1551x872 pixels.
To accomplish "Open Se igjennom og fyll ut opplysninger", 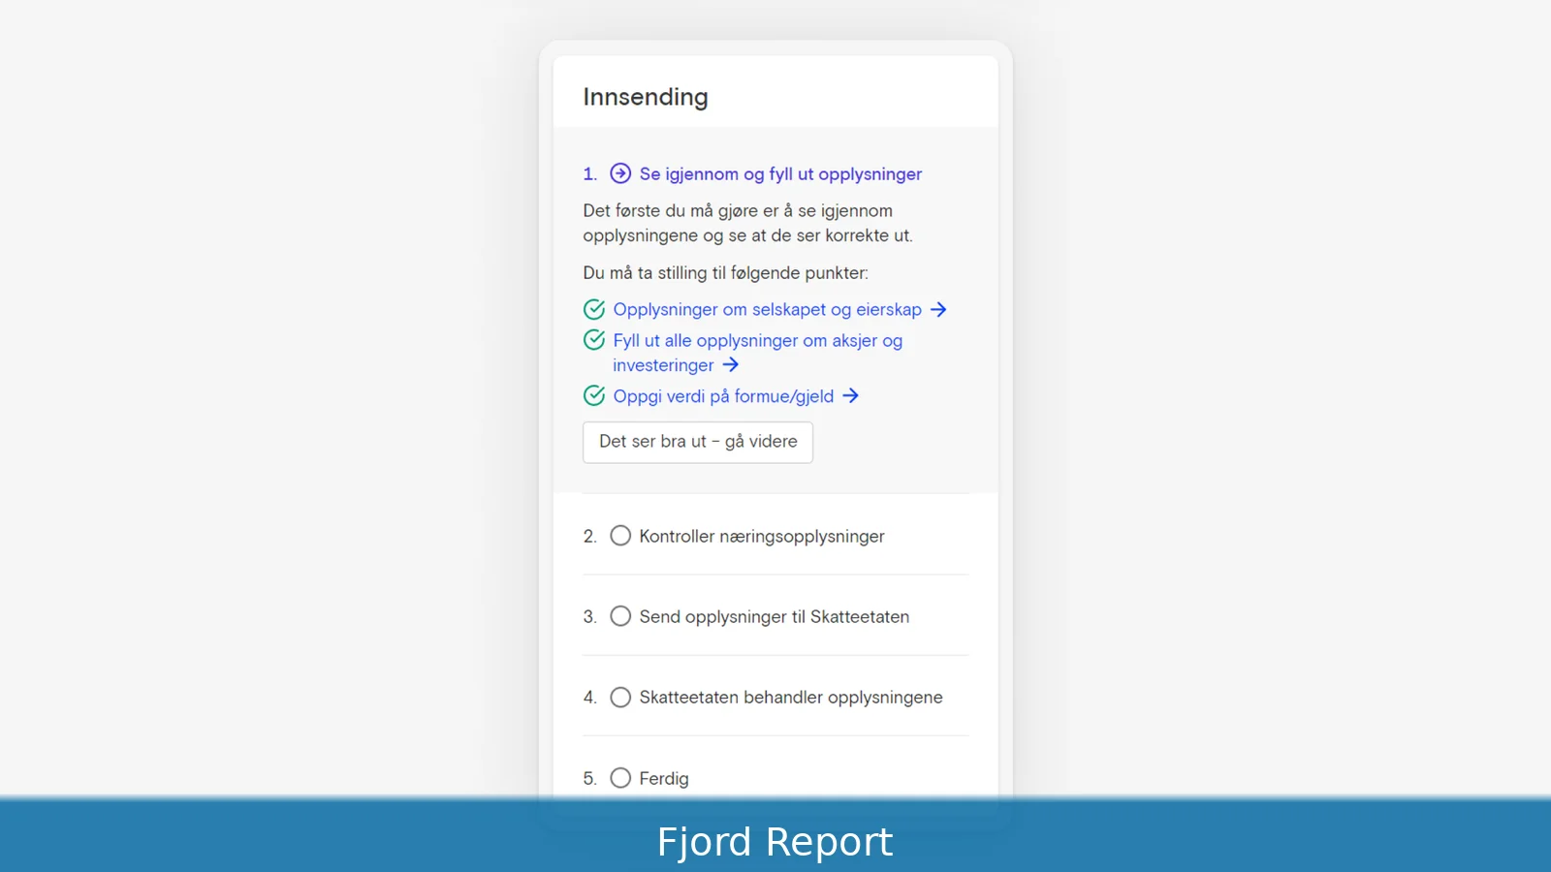I will 780,173.
